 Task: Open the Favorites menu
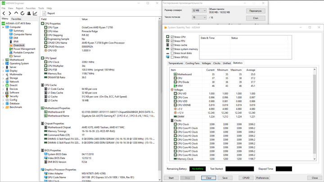[31, 8]
